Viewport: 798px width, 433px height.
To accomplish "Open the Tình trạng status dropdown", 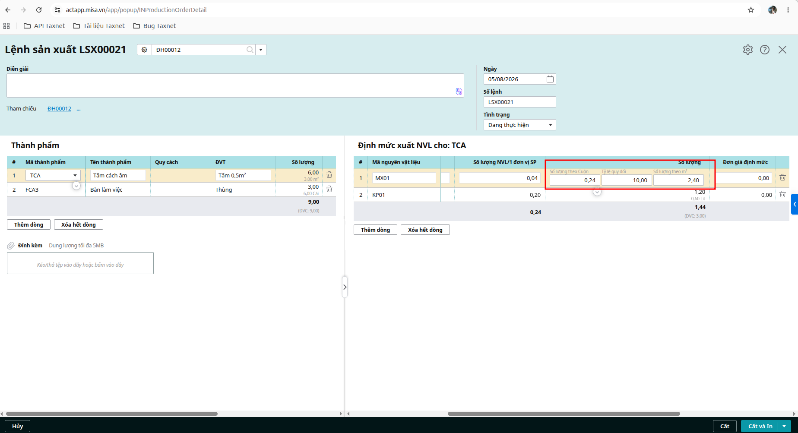I will coord(519,125).
